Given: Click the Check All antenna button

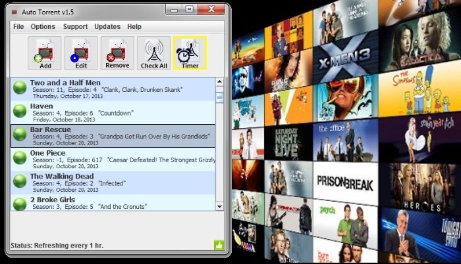Looking at the screenshot, I should pyautogui.click(x=153, y=53).
